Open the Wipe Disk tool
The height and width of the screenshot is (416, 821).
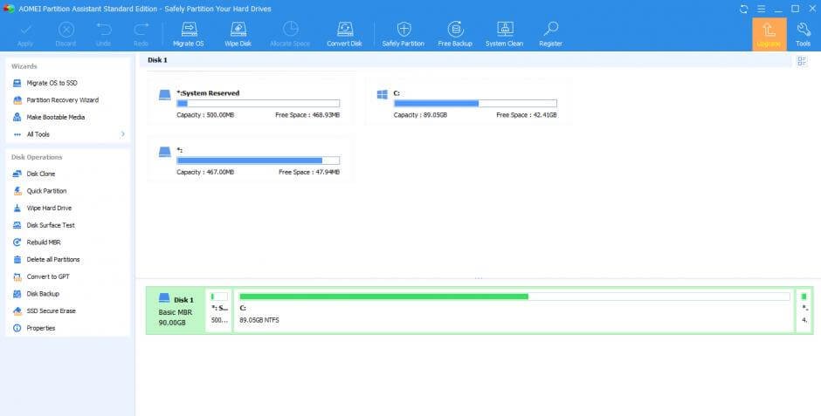(x=238, y=35)
